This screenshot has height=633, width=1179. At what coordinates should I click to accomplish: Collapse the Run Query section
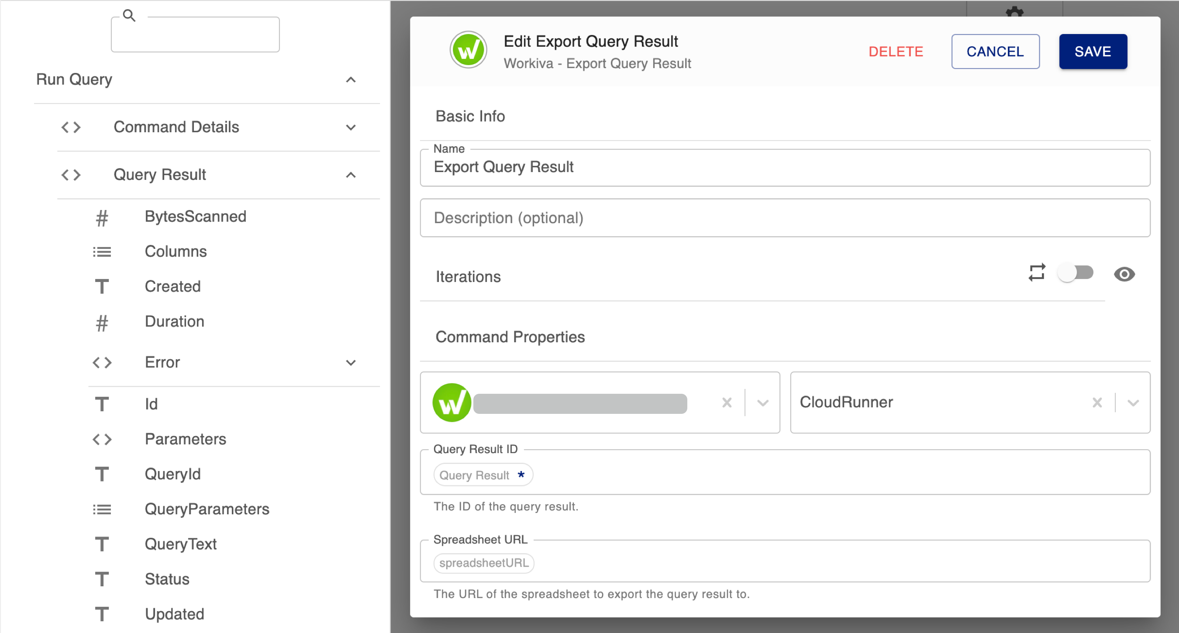click(x=351, y=79)
